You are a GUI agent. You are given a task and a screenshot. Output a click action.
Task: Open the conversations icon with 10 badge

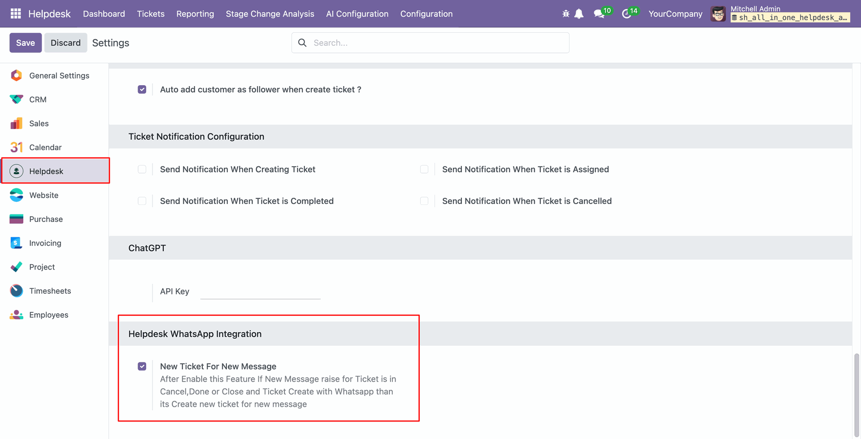coord(602,13)
